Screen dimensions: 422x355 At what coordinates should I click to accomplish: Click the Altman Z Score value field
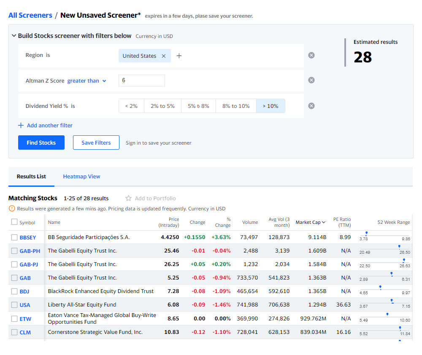141,81
